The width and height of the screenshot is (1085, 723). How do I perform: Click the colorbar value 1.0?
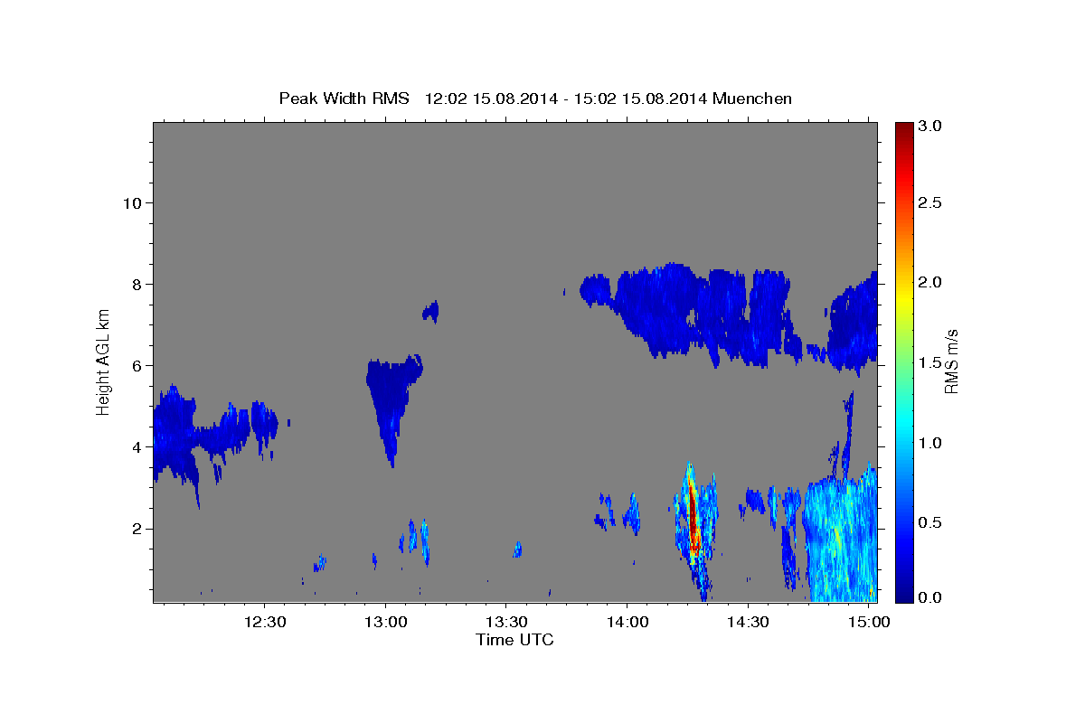[x=929, y=443]
